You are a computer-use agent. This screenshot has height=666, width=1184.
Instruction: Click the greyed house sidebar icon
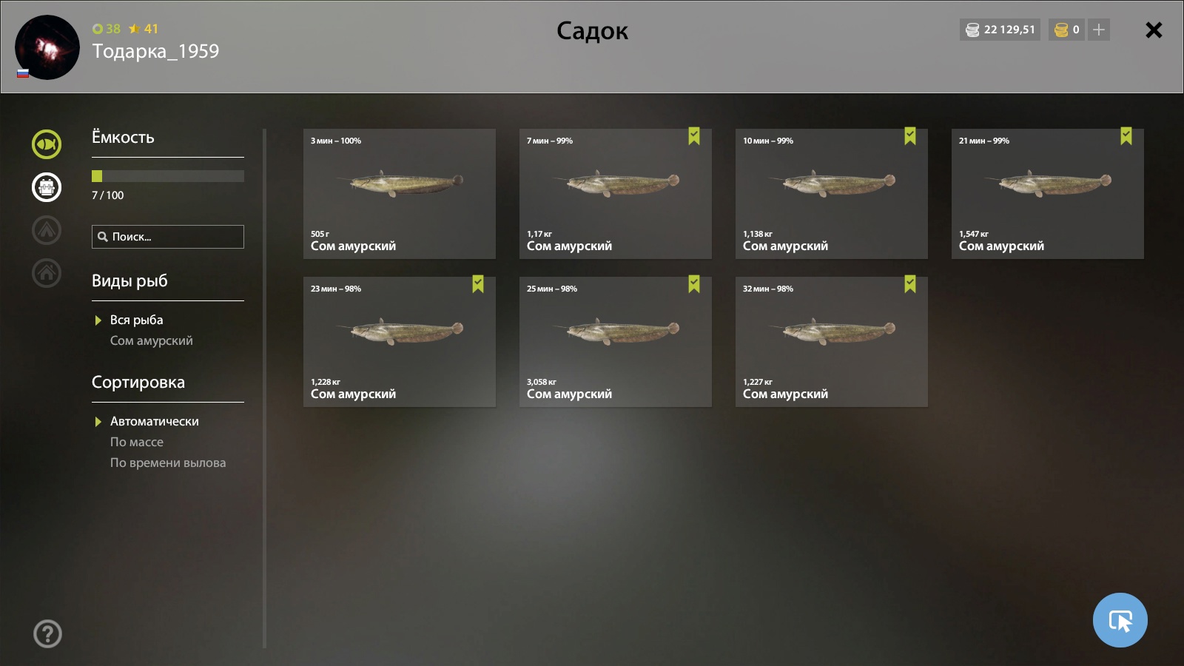[x=47, y=273]
